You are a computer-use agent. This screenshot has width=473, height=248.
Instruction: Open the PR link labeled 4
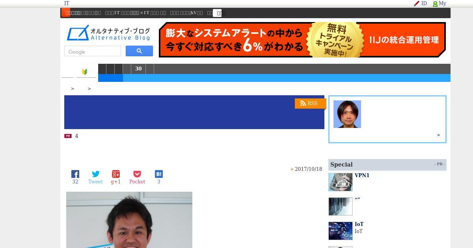click(76, 136)
